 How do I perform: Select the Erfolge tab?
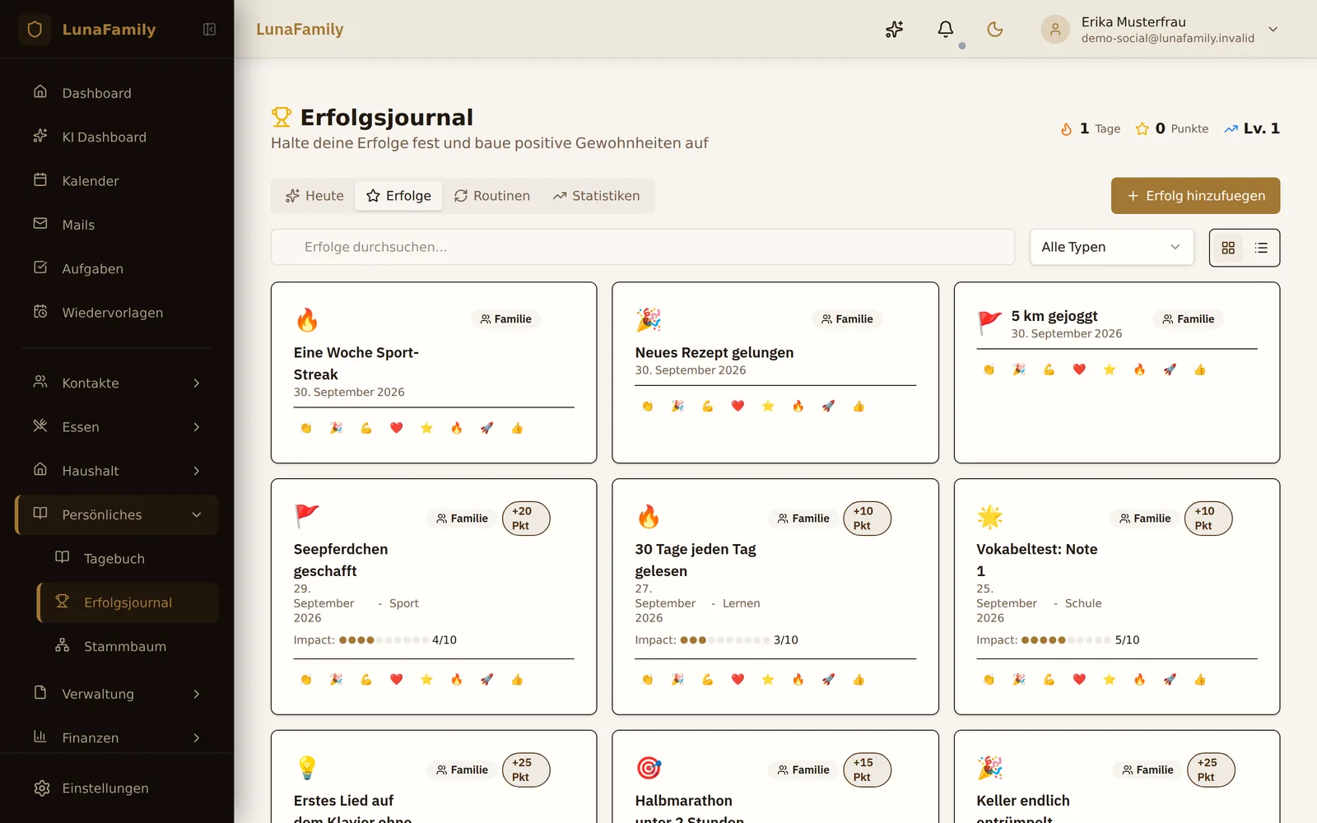pyautogui.click(x=398, y=196)
